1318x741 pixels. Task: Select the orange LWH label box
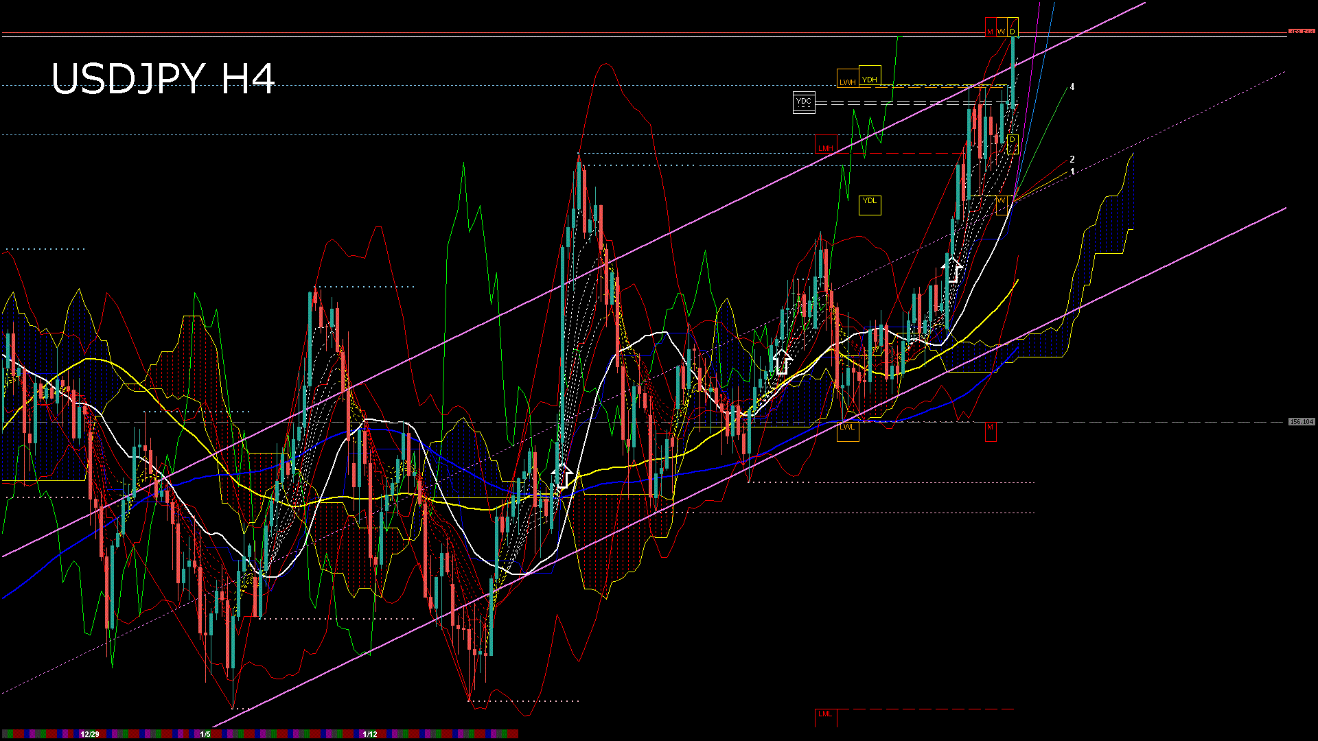[848, 79]
